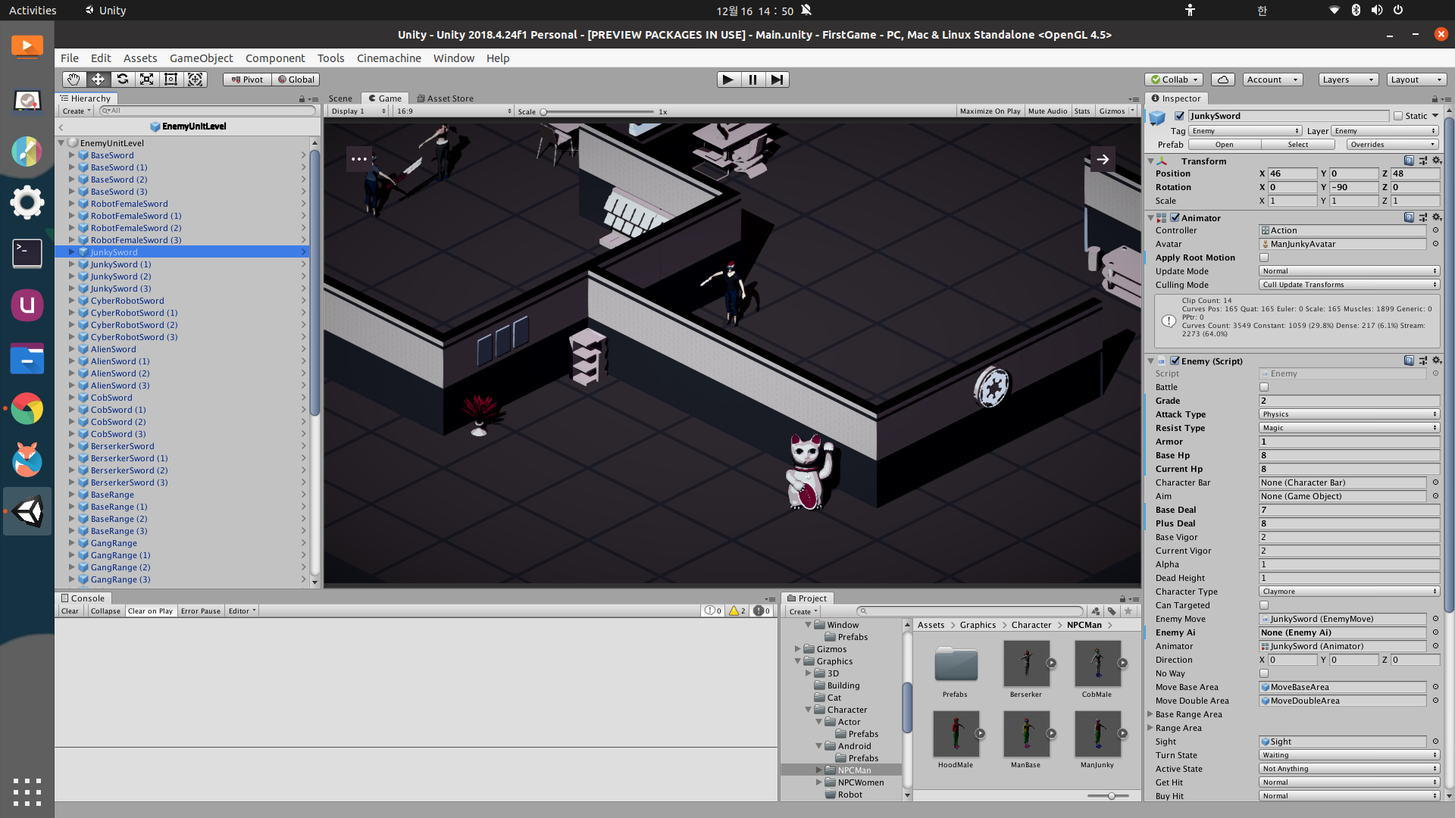Click the Grade input field

(x=1349, y=401)
